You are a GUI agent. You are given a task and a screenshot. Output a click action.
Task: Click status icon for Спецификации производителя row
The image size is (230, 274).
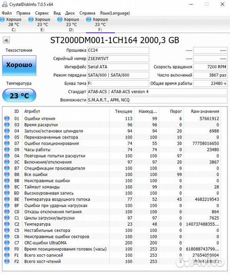tap(7, 168)
